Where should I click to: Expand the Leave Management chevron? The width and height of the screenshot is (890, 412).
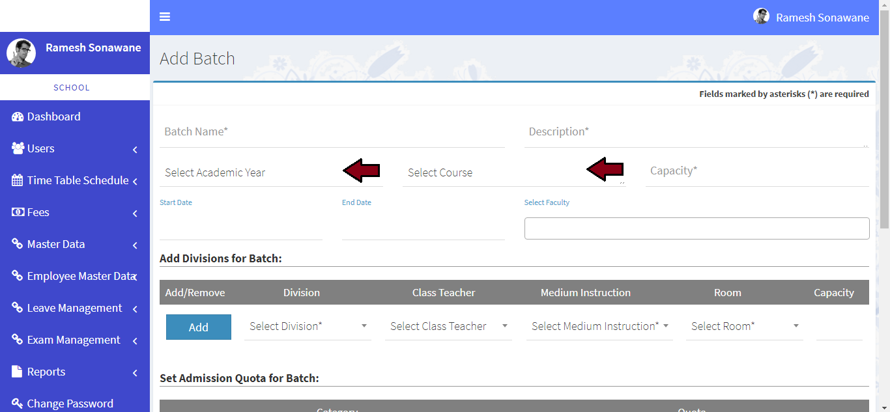[135, 309]
